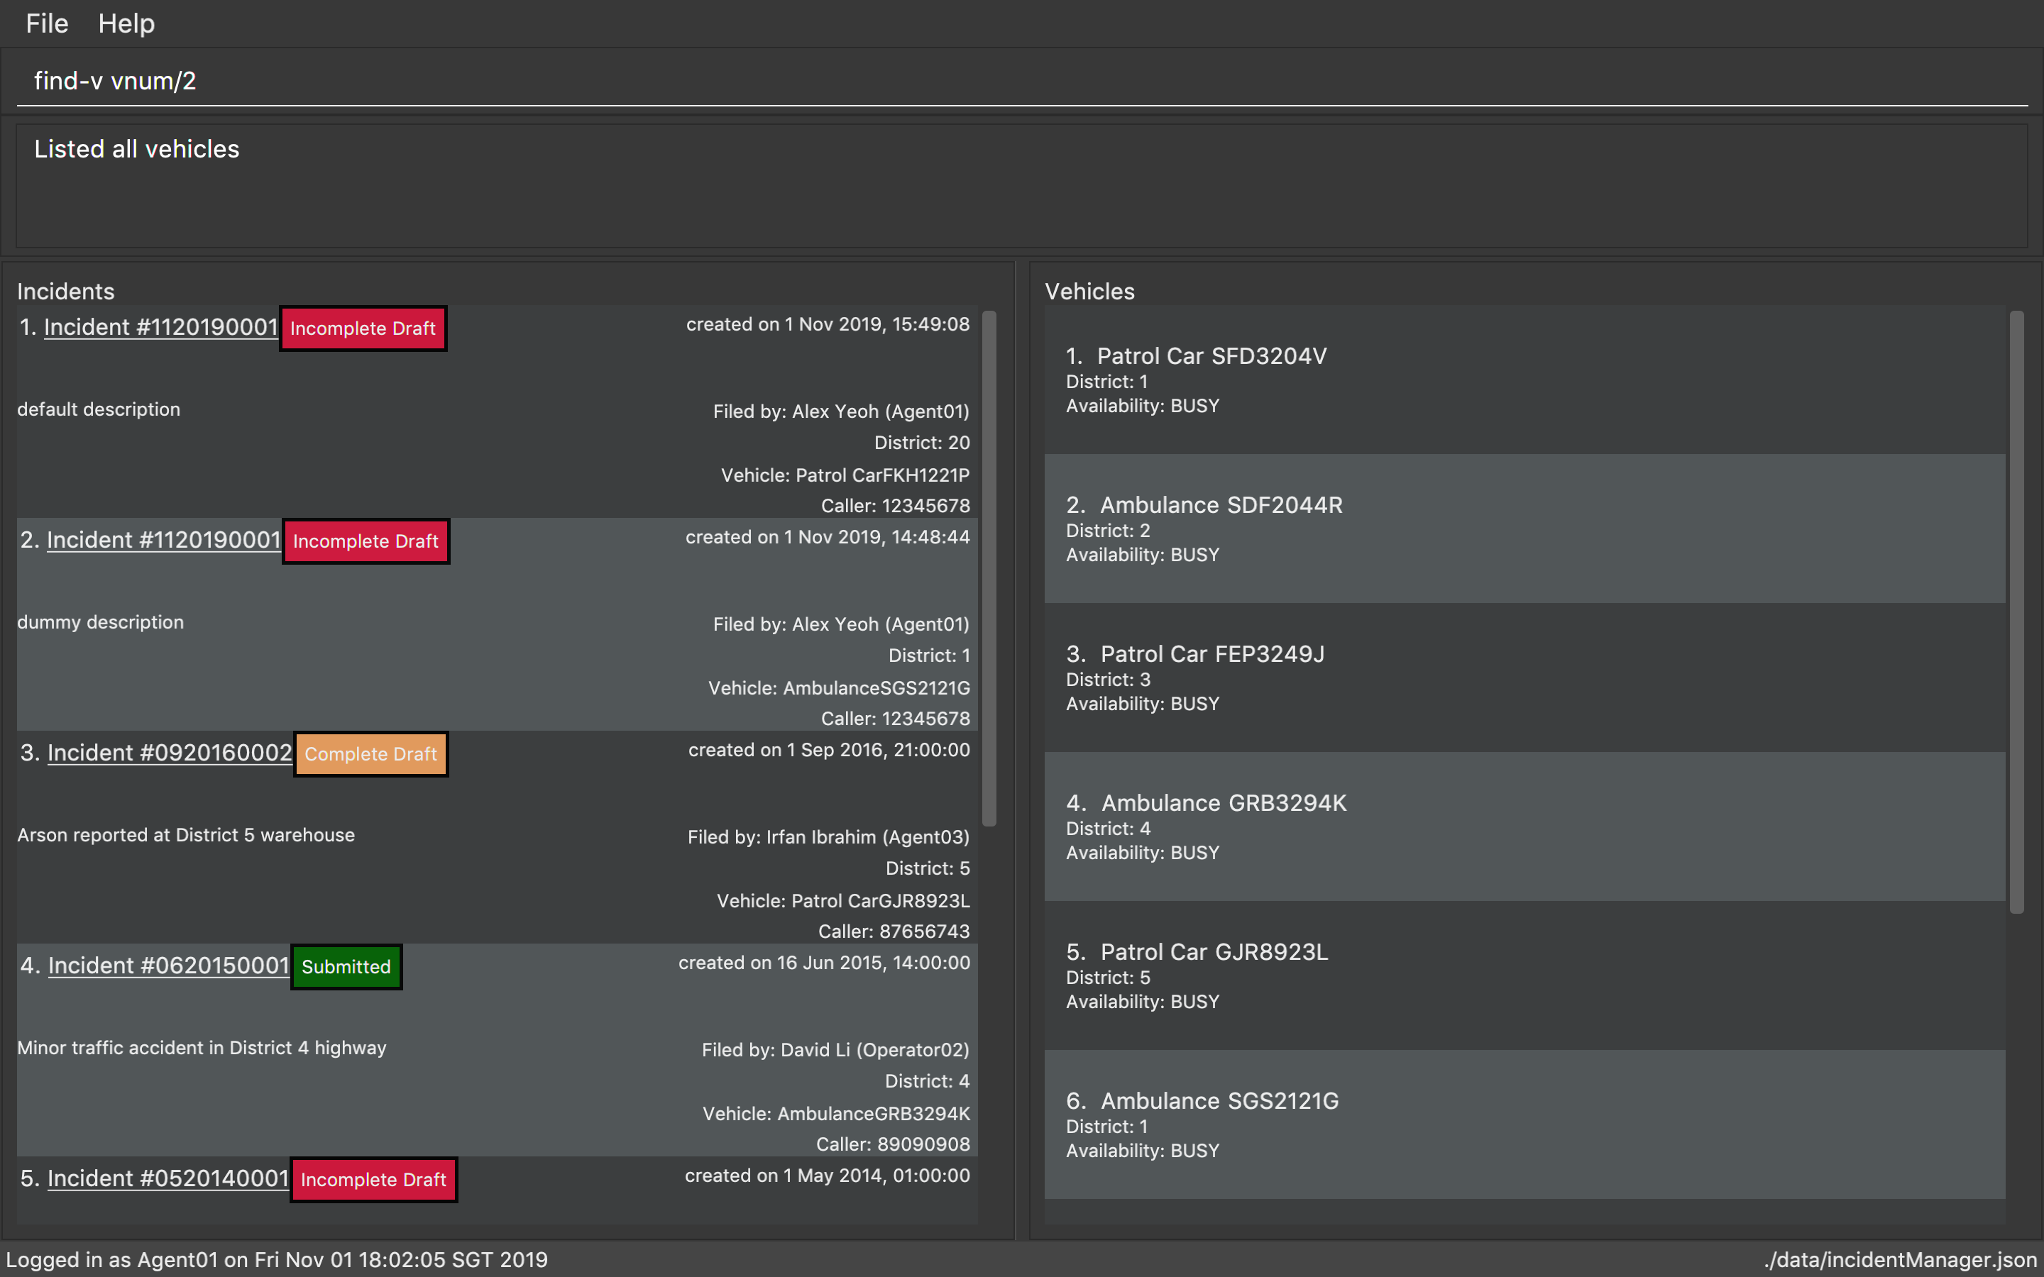2044x1277 pixels.
Task: Select vehicle Ambulance SGS2121G
Action: coord(1524,1125)
